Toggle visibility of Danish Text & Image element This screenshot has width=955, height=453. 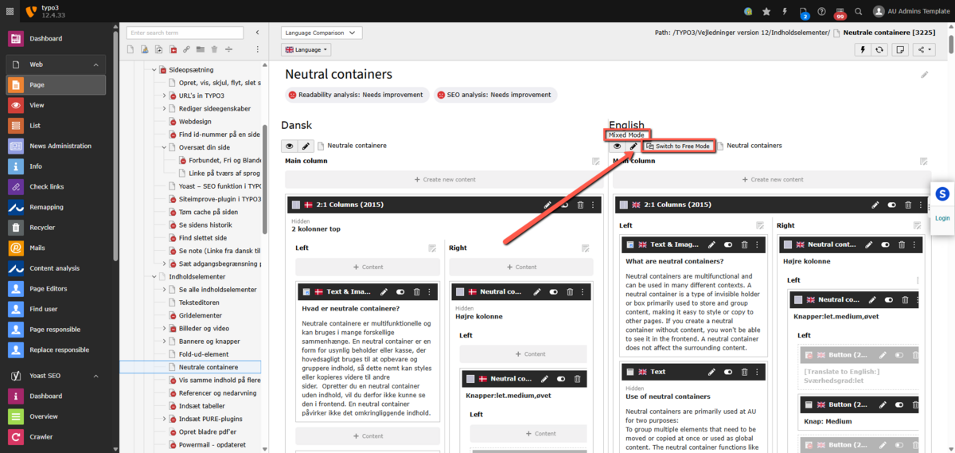coord(400,292)
